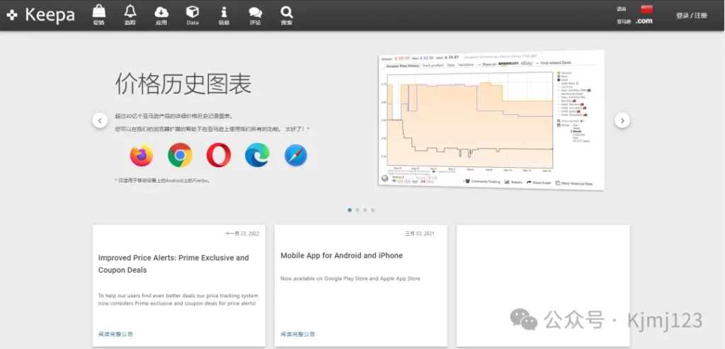
Task: Open the 应用 apps cloud download menu
Action: click(x=161, y=15)
